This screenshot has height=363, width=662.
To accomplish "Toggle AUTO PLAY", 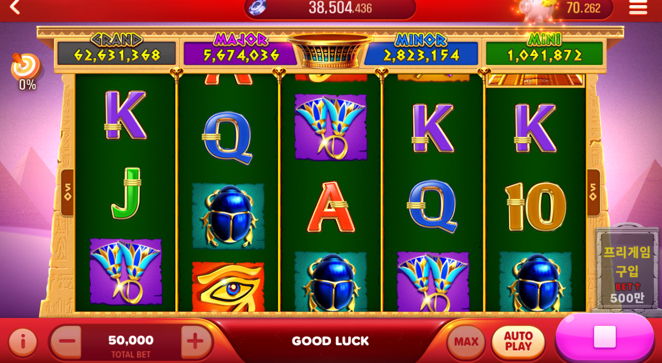I will click(x=518, y=341).
